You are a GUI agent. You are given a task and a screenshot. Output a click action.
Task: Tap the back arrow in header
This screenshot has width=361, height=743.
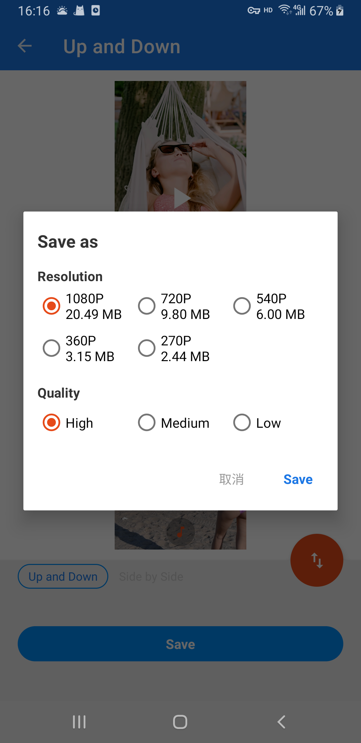[x=25, y=46]
